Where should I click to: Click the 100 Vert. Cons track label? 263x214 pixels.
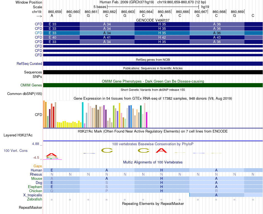[16, 150]
